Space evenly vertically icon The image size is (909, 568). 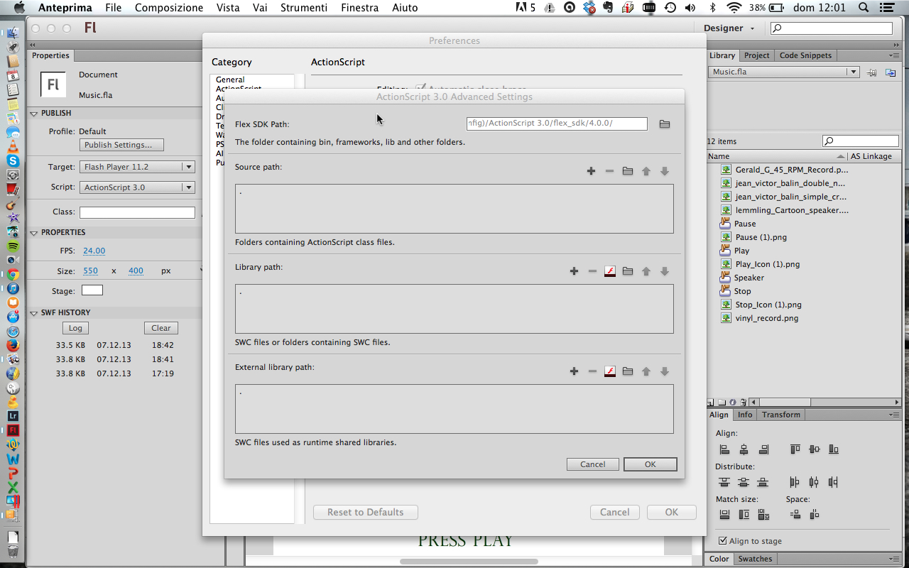coord(795,515)
